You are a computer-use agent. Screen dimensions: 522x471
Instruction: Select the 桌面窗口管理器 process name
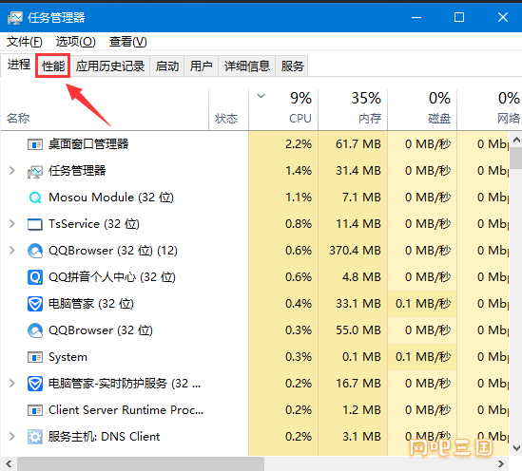[88, 144]
